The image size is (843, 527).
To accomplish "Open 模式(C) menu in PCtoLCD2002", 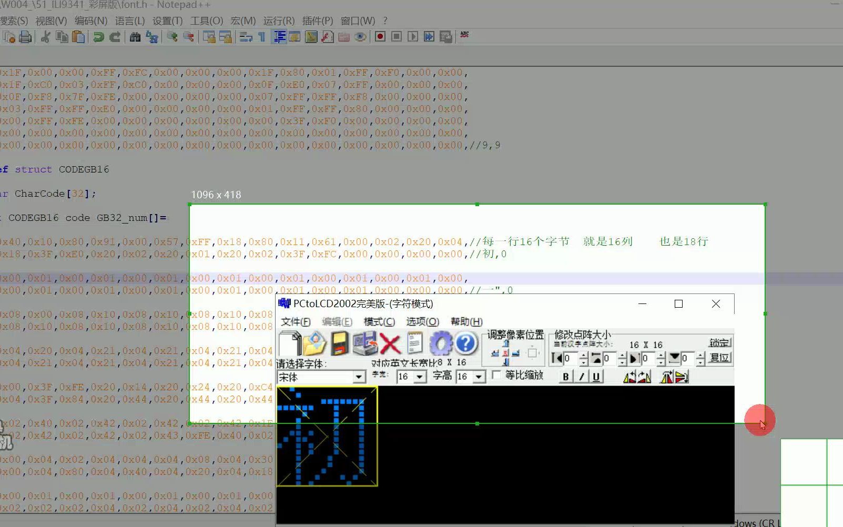I will 379,321.
